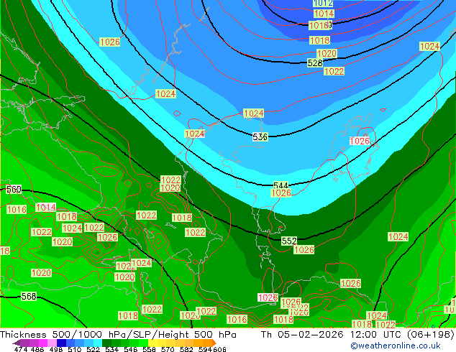This screenshot has width=456, height=352.
Task: Click the 546 legend value
Action: point(131,349)
